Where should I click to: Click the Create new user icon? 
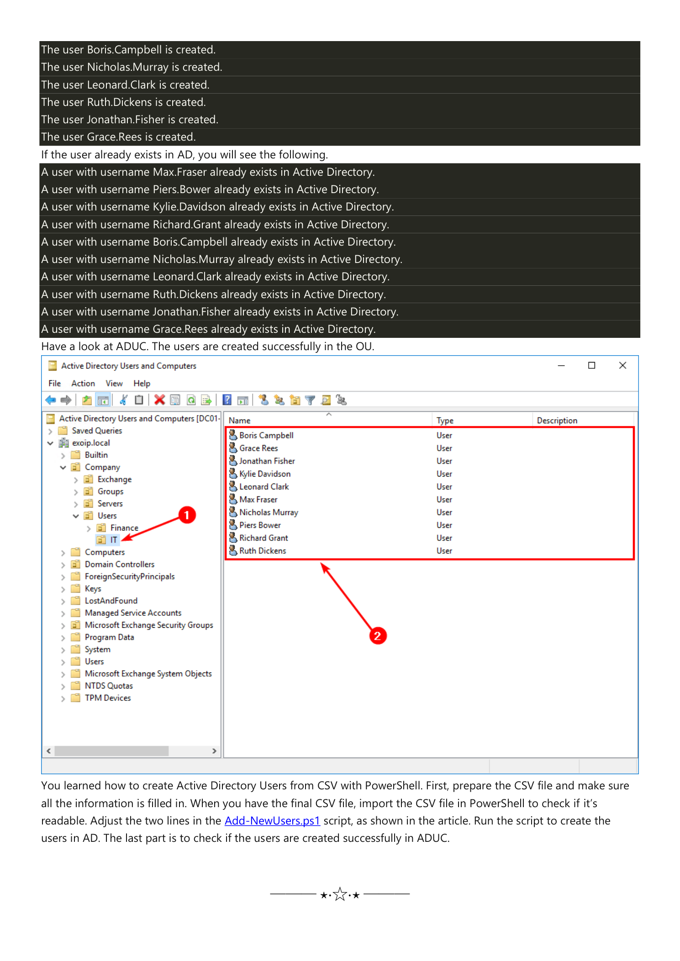coord(264,400)
